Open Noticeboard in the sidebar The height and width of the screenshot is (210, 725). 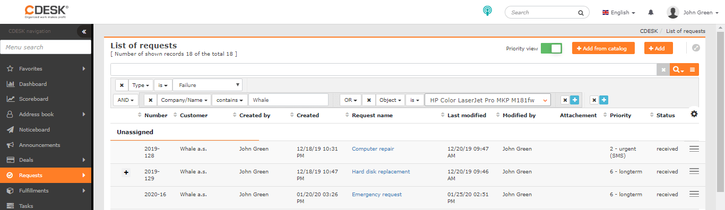(x=46, y=129)
